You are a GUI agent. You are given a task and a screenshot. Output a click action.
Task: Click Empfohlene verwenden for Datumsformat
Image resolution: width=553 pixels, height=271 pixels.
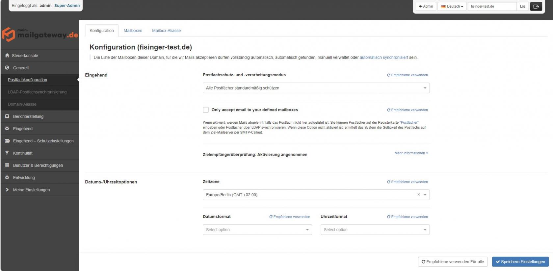[x=290, y=217]
